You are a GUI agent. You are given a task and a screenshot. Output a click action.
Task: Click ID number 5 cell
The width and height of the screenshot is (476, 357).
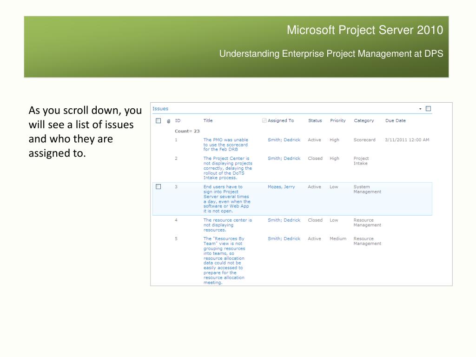[x=176, y=238]
